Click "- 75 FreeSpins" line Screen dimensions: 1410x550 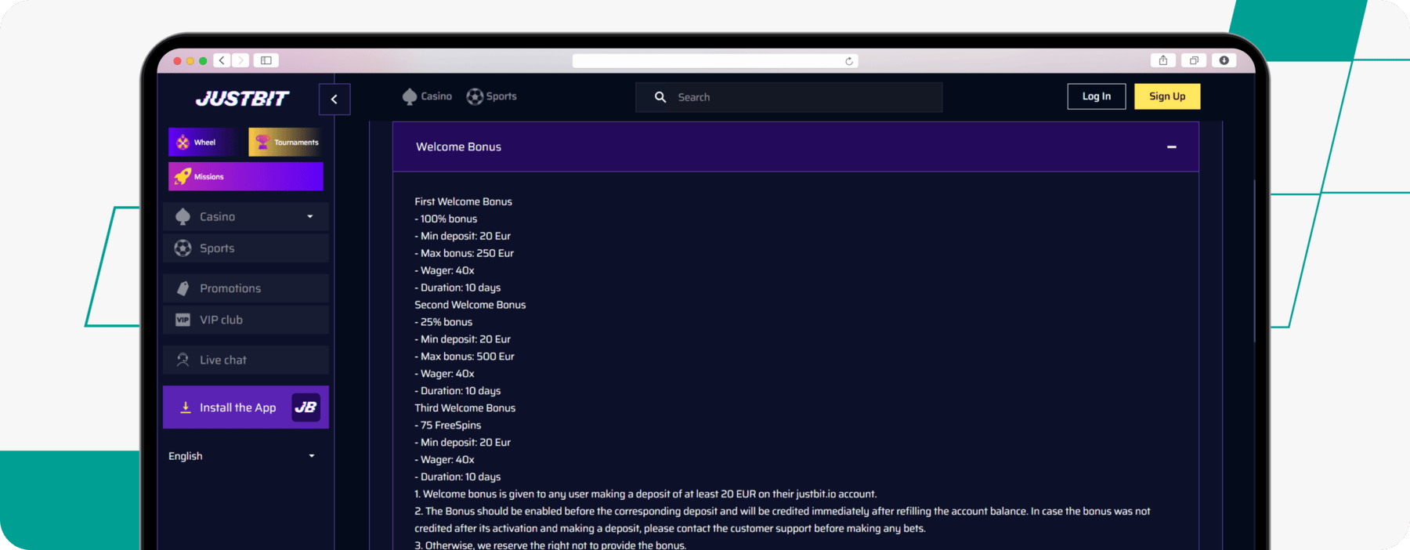tap(448, 425)
